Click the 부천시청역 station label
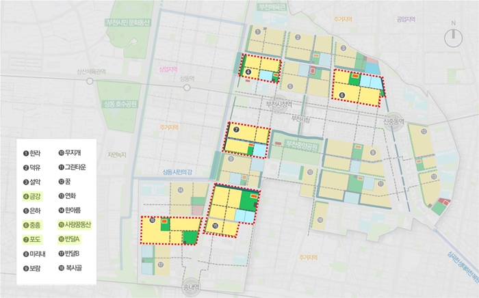The image size is (479, 298). (279, 105)
